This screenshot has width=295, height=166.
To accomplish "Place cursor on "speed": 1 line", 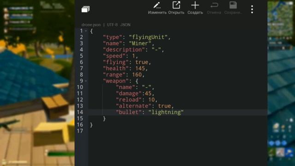I will coord(121,56).
